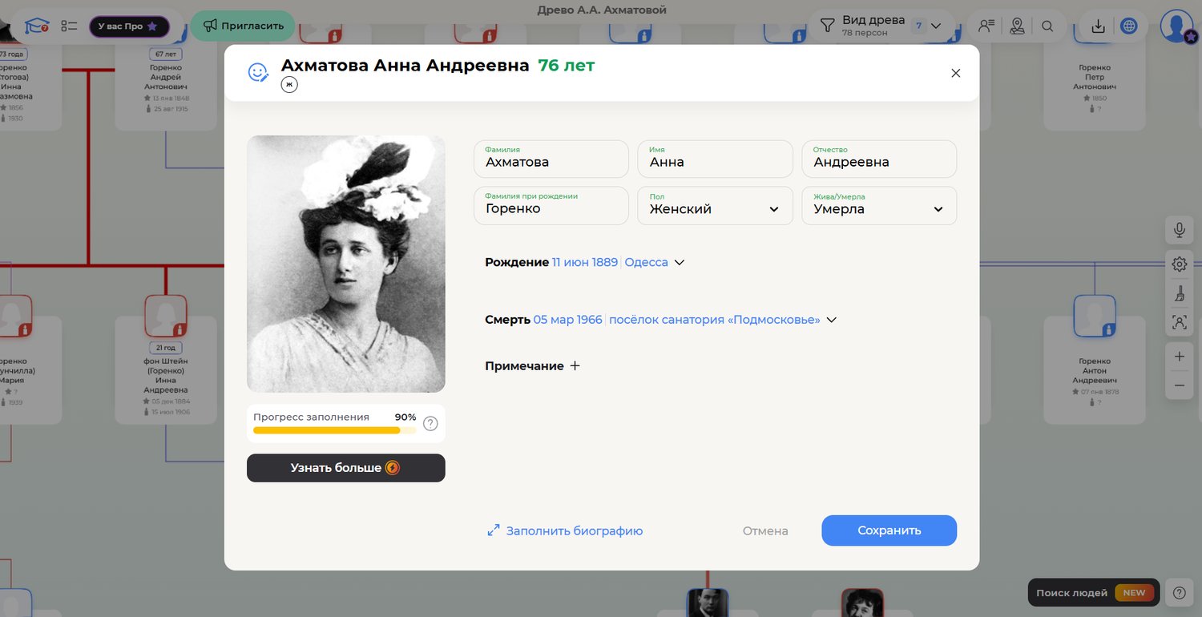Open the search magnifier icon
The height and width of the screenshot is (617, 1202).
1047,26
